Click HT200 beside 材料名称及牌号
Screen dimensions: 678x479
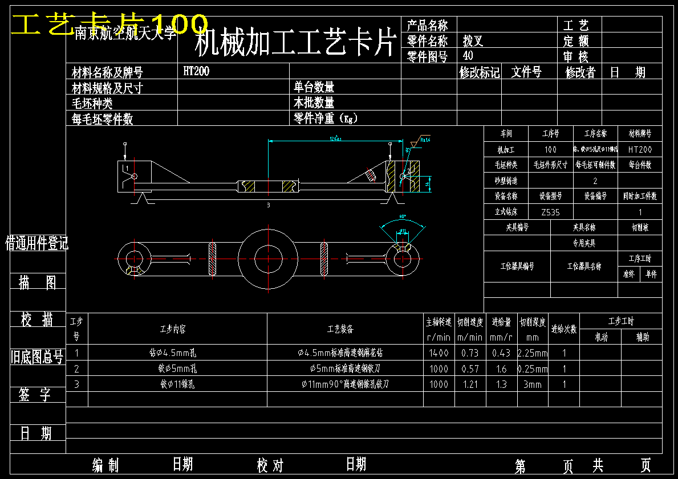click(196, 71)
